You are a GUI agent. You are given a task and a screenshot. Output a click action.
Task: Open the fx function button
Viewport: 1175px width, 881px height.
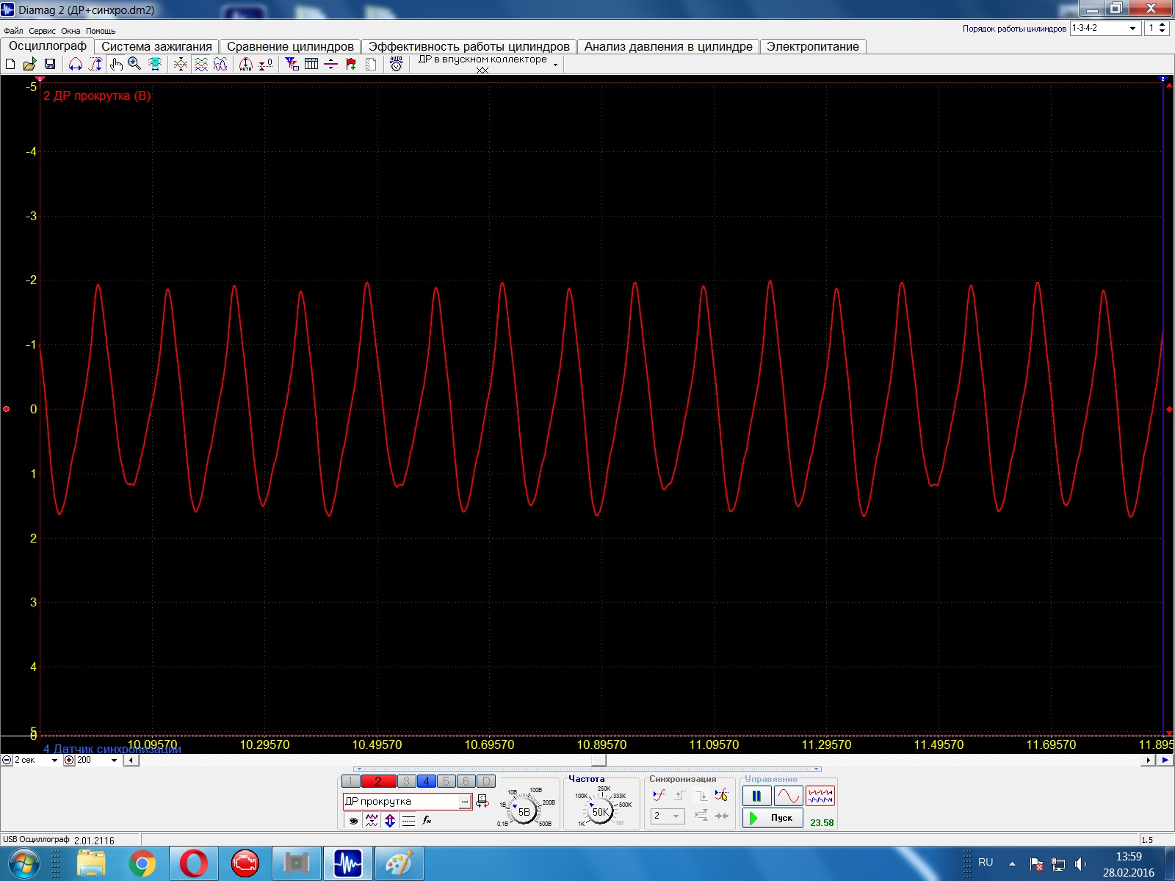pos(427,821)
